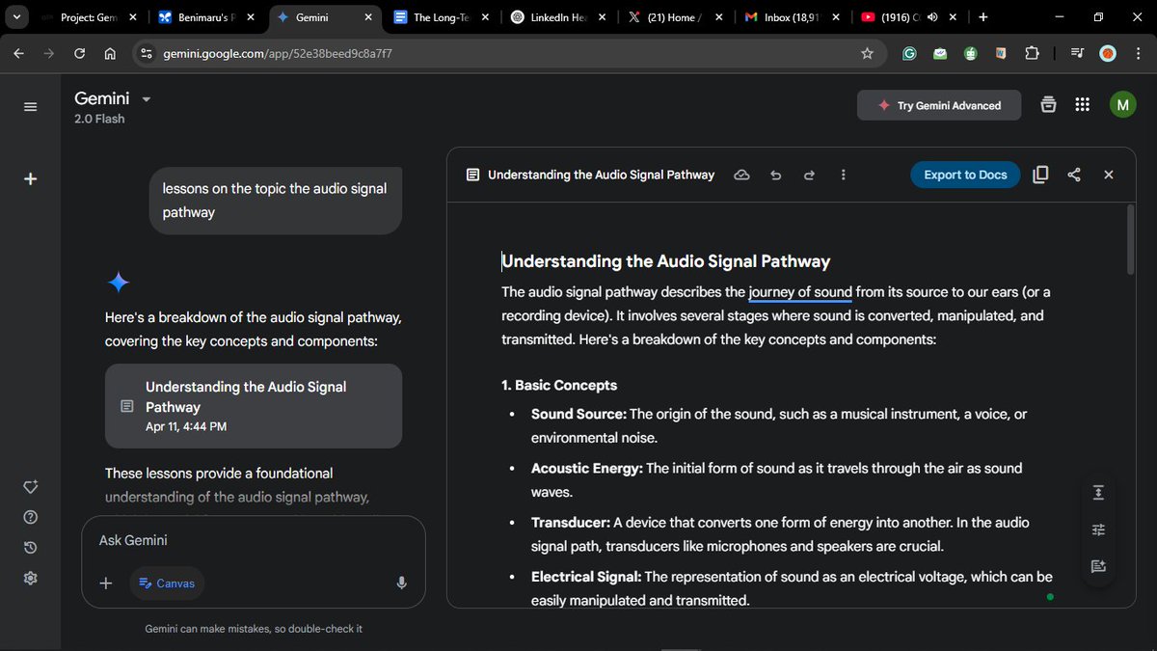Start a new chat with plus icon in sidebar
This screenshot has height=651, width=1157.
point(30,178)
